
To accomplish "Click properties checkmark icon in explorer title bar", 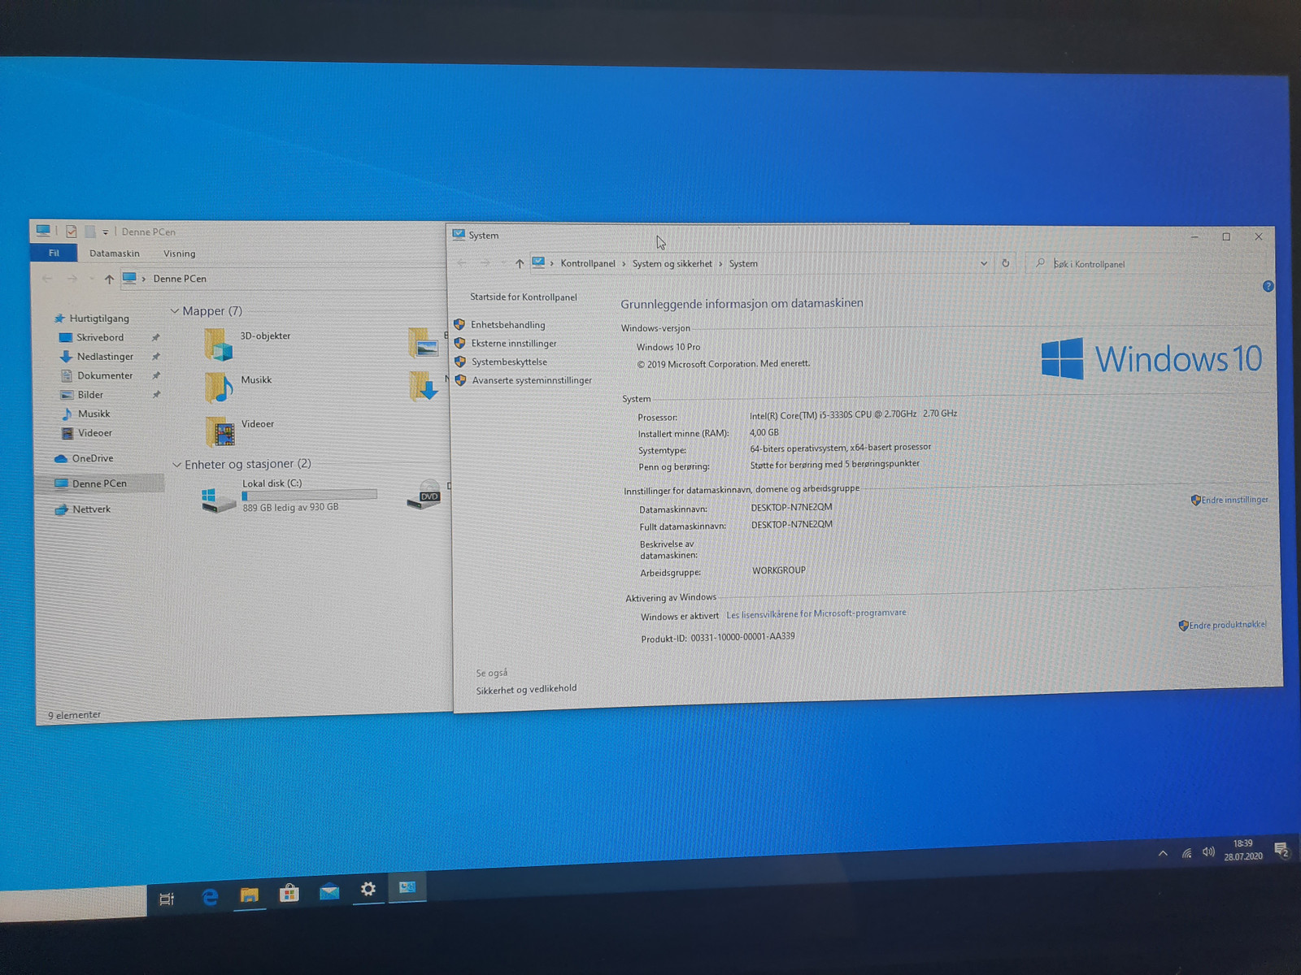I will click(71, 232).
